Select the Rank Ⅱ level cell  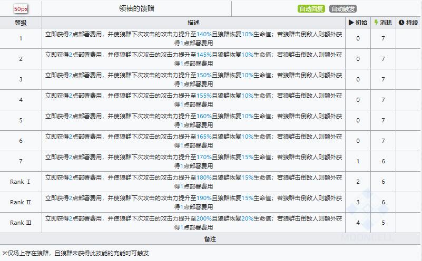tap(21, 202)
